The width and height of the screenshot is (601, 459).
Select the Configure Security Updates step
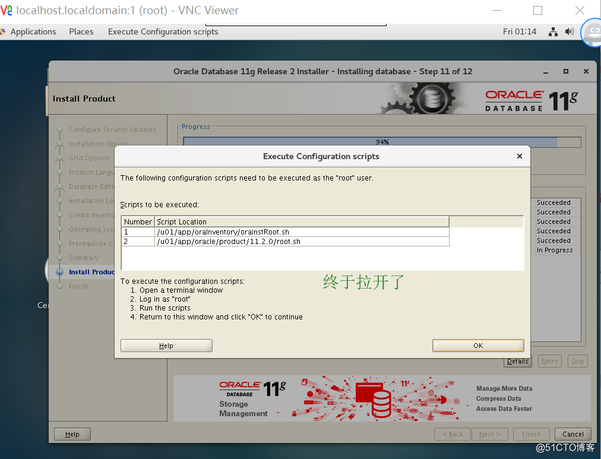click(112, 129)
